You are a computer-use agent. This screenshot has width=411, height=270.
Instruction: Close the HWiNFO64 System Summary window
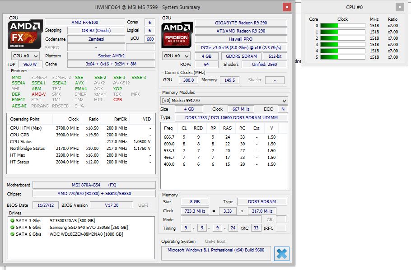tap(287, 7)
